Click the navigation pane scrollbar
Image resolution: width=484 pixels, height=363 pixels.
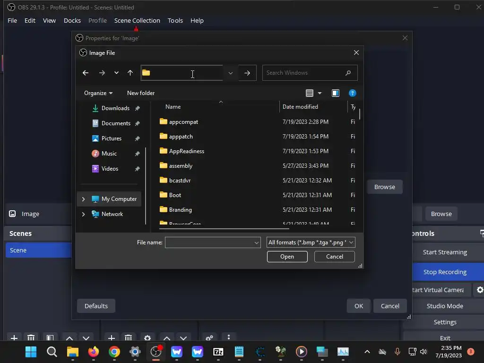(x=146, y=185)
